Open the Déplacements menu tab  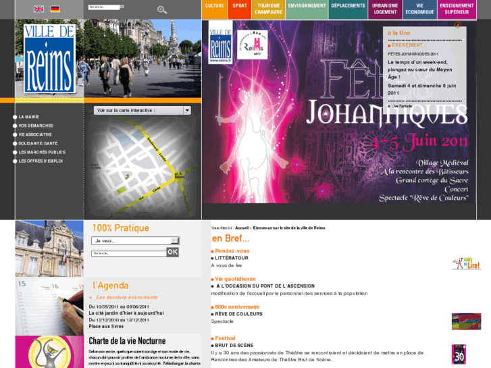pyautogui.click(x=348, y=9)
